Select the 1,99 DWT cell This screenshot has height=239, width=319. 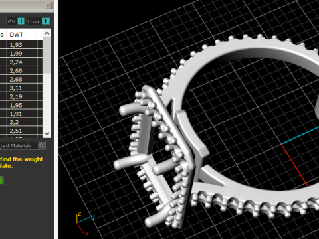21,54
